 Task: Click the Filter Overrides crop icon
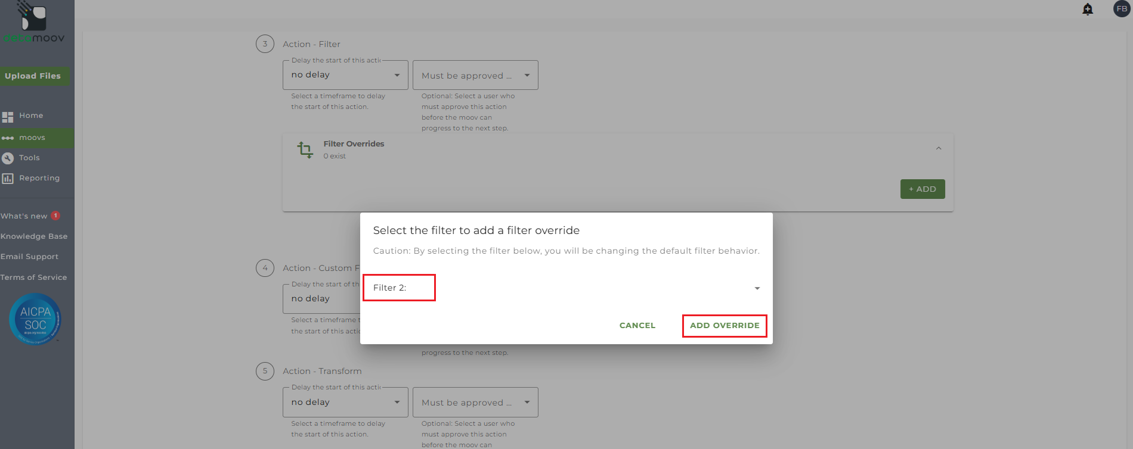[305, 149]
